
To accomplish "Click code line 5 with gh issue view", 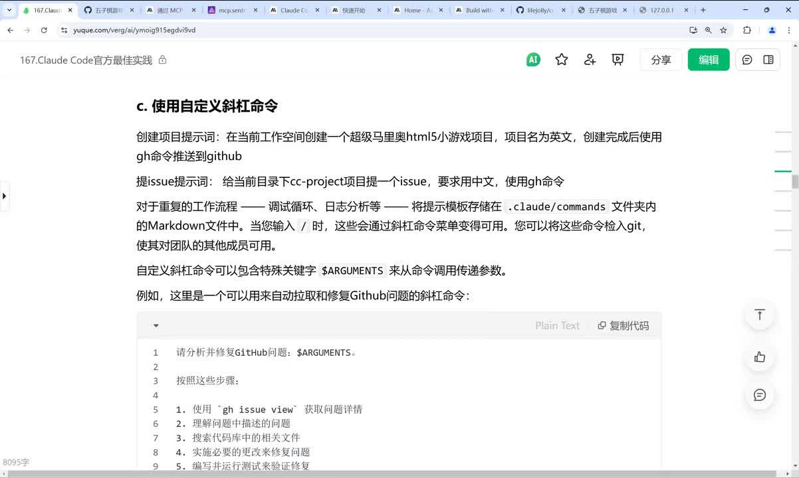I will pos(269,410).
